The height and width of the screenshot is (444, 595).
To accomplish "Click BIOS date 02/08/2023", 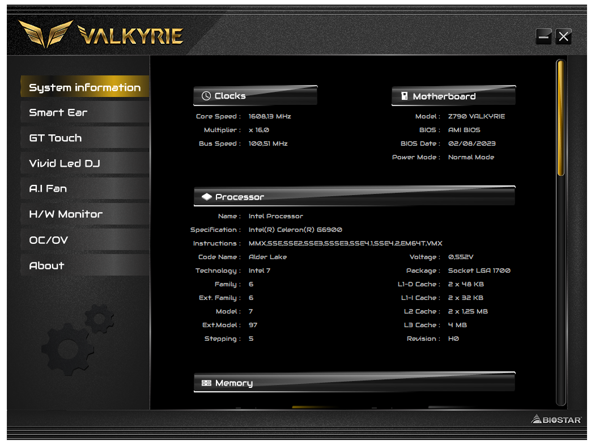I will tap(471, 143).
